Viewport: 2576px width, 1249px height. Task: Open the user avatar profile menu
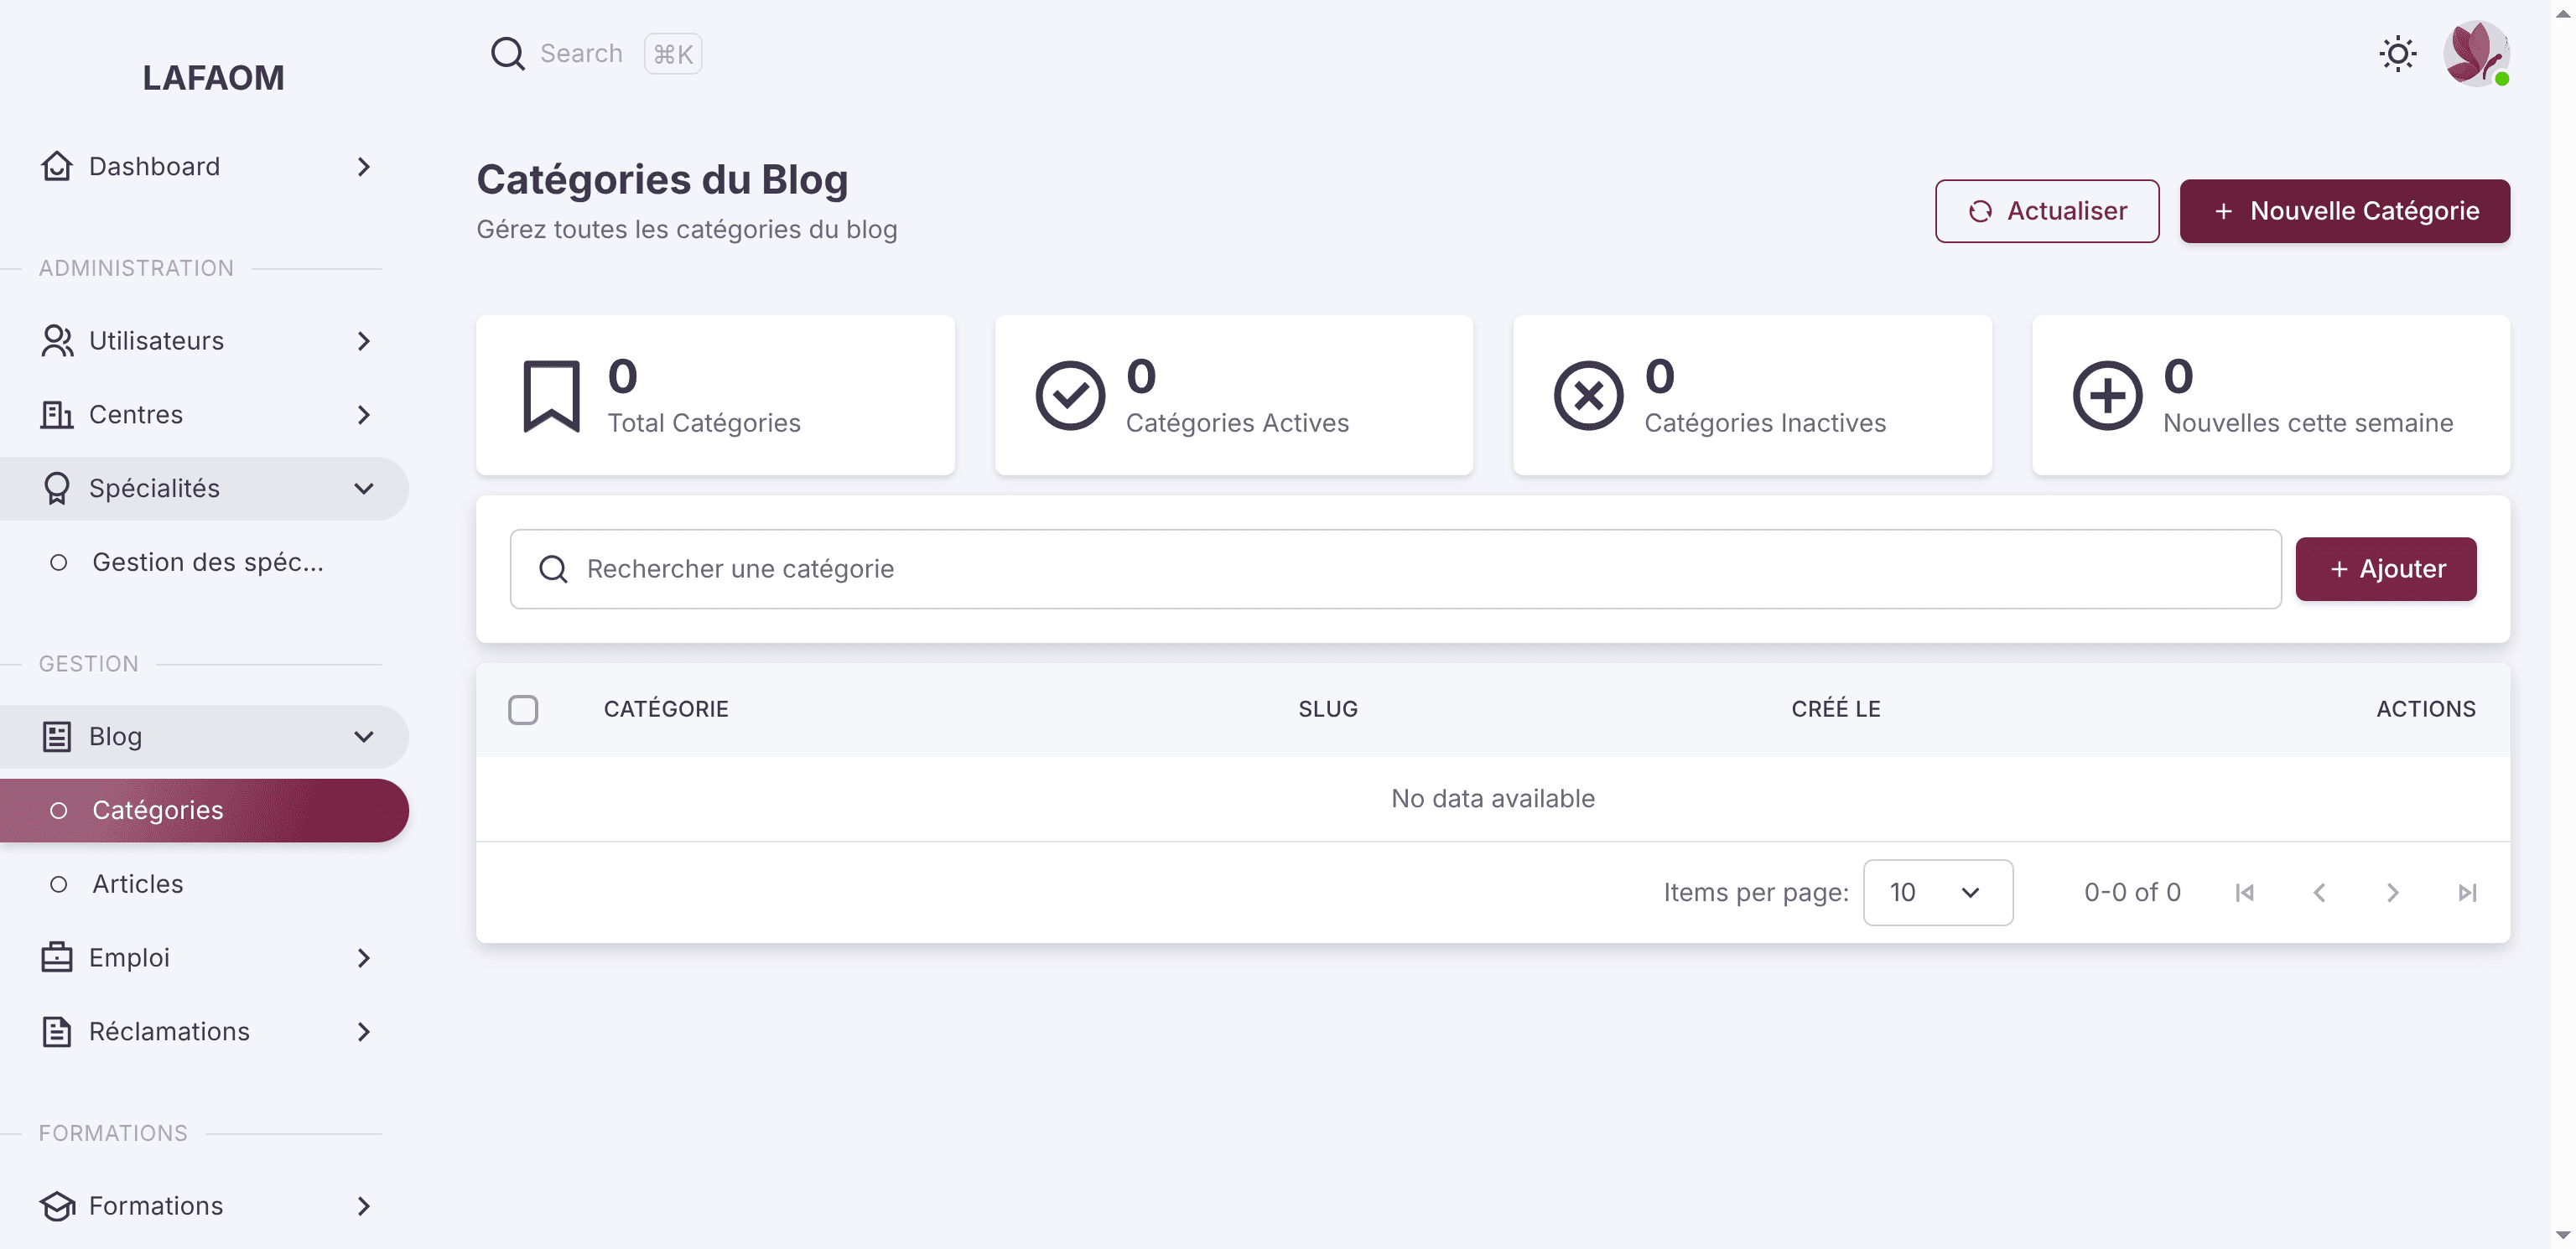(2476, 54)
